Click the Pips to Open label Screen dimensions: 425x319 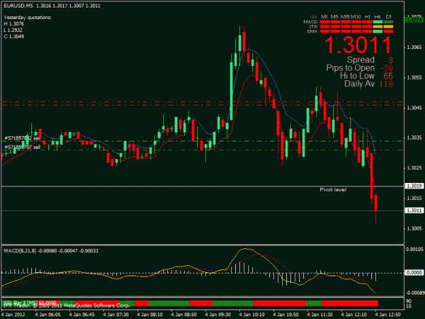350,68
